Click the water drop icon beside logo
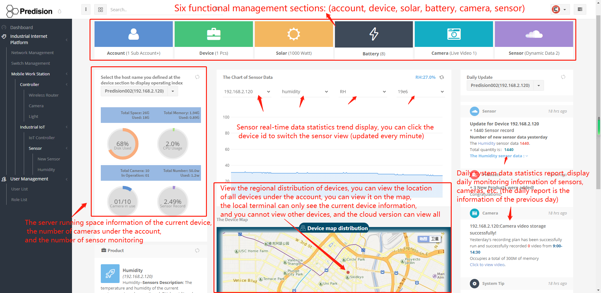Screen dimensions: 601x293 (59, 12)
